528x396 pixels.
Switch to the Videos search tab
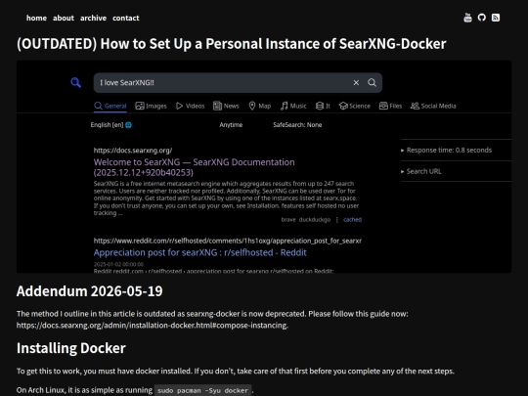pyautogui.click(x=191, y=106)
